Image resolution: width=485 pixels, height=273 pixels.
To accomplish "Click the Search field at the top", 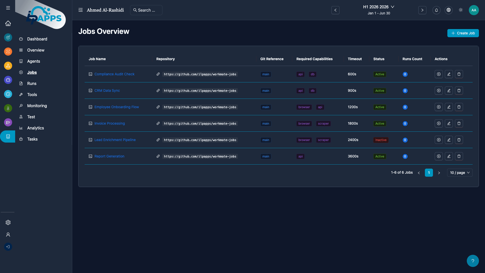I will (146, 10).
